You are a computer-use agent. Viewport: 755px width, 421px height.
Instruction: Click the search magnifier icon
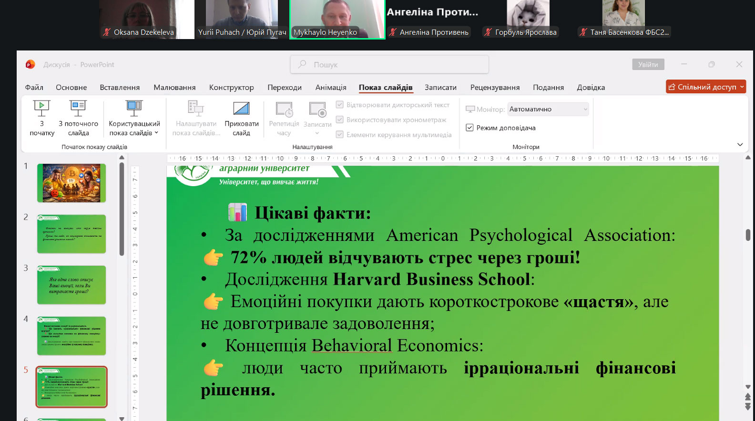pos(302,64)
